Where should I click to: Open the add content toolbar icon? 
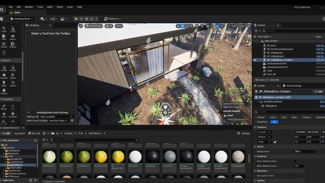[x=43, y=19]
